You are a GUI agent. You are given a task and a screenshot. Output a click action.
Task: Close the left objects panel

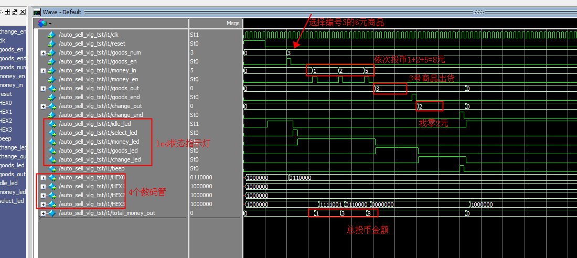pos(22,12)
